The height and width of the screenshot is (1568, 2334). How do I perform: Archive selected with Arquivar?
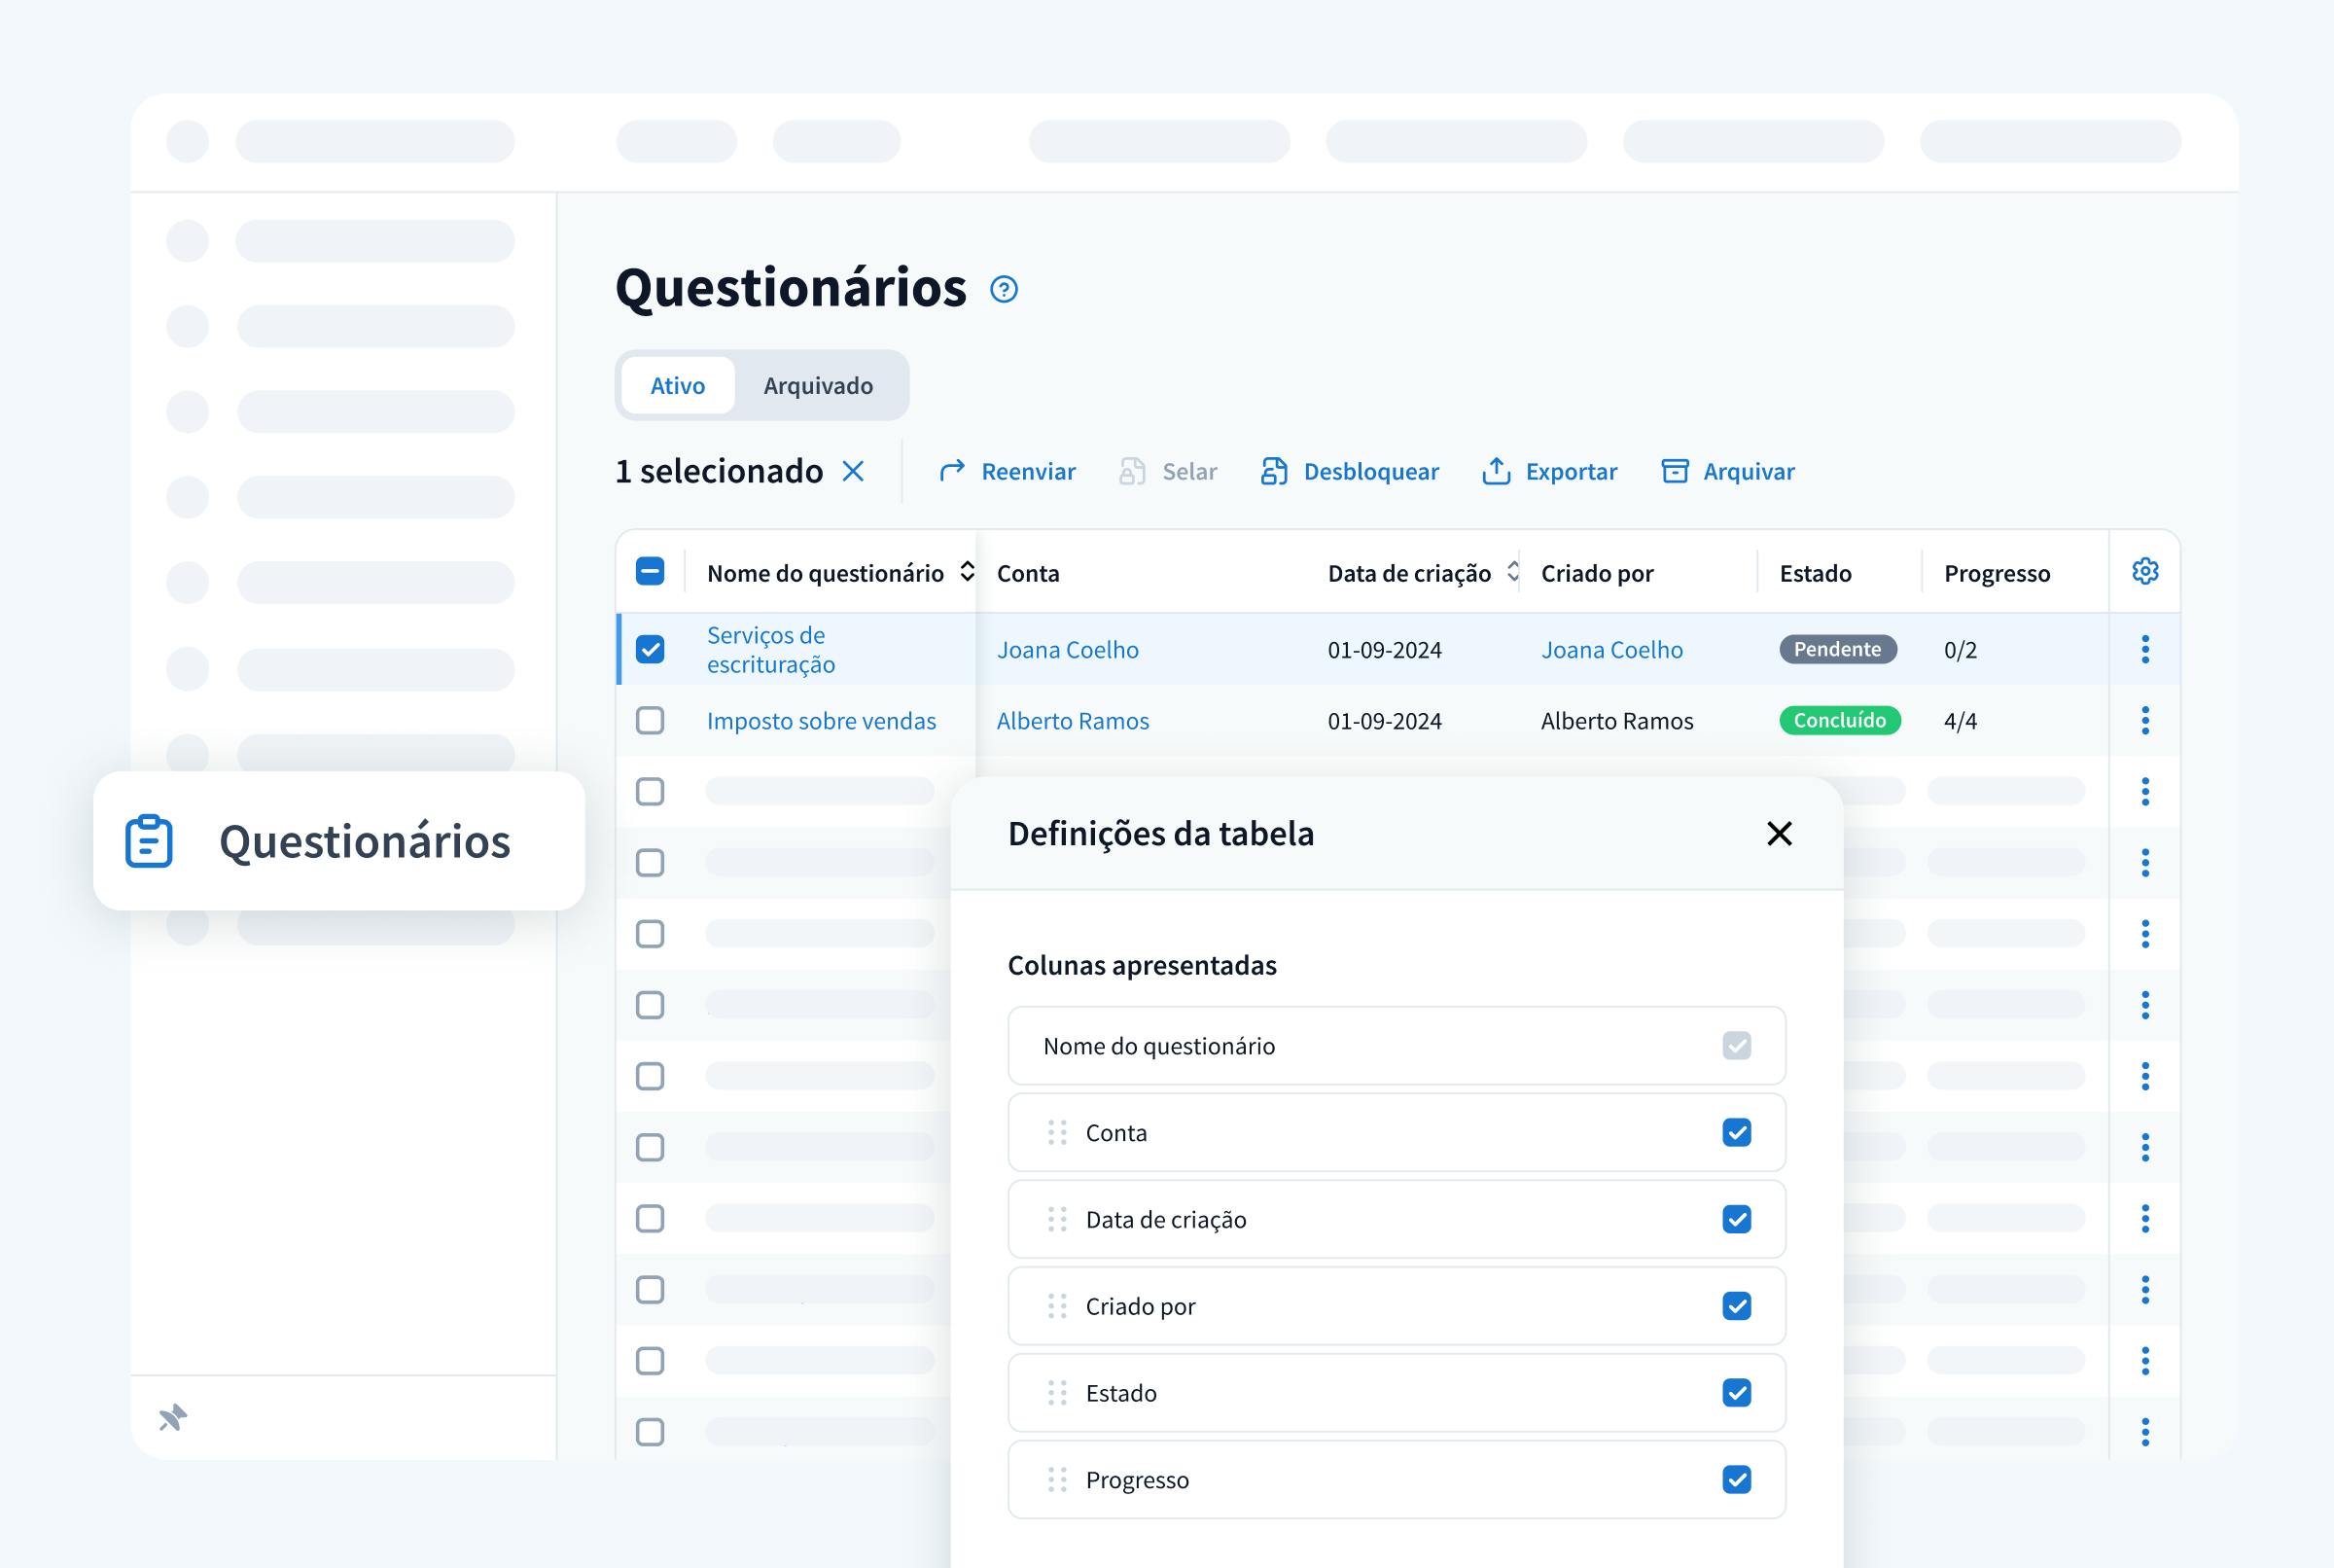pyautogui.click(x=1727, y=471)
